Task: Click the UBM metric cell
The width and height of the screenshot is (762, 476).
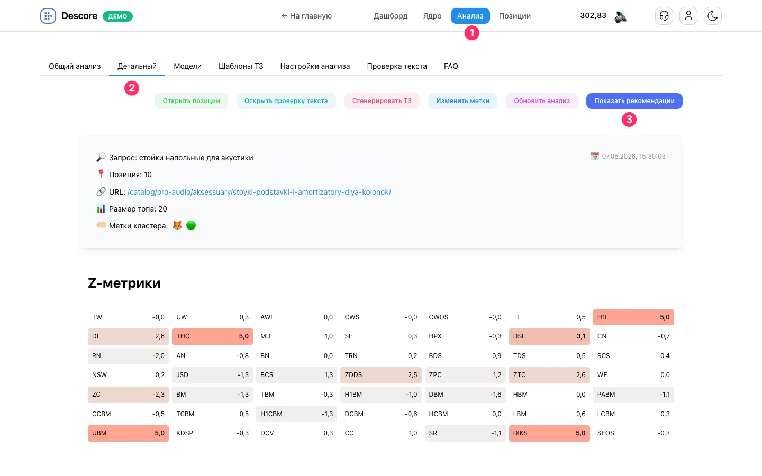Action: (128, 433)
